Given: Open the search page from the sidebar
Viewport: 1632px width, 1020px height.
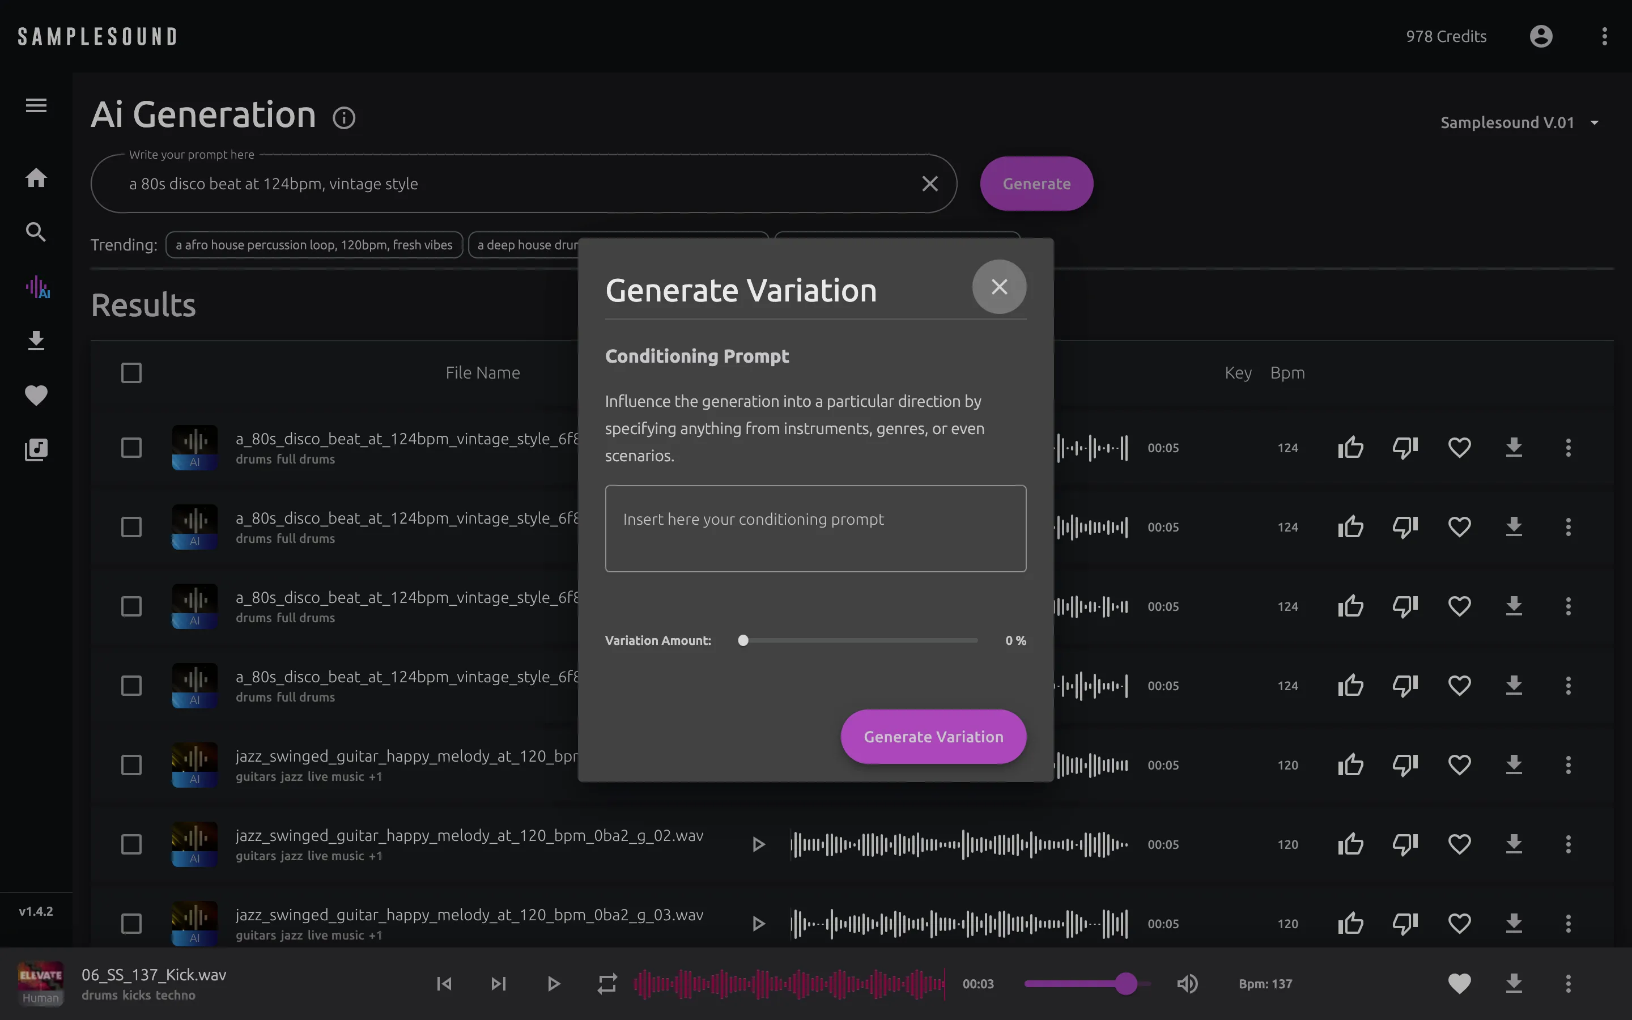Looking at the screenshot, I should [36, 232].
